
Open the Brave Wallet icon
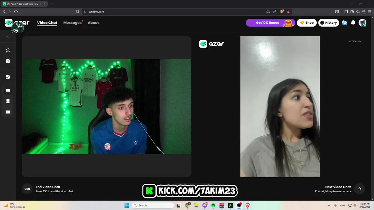pos(352,12)
